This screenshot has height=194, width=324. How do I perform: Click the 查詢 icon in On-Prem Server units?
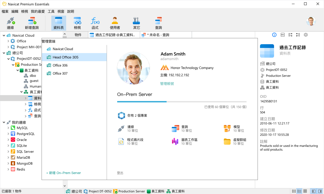coord(175,129)
